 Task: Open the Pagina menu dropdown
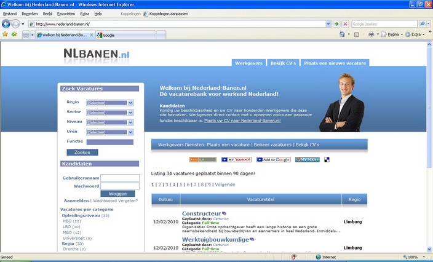pyautogui.click(x=402, y=34)
